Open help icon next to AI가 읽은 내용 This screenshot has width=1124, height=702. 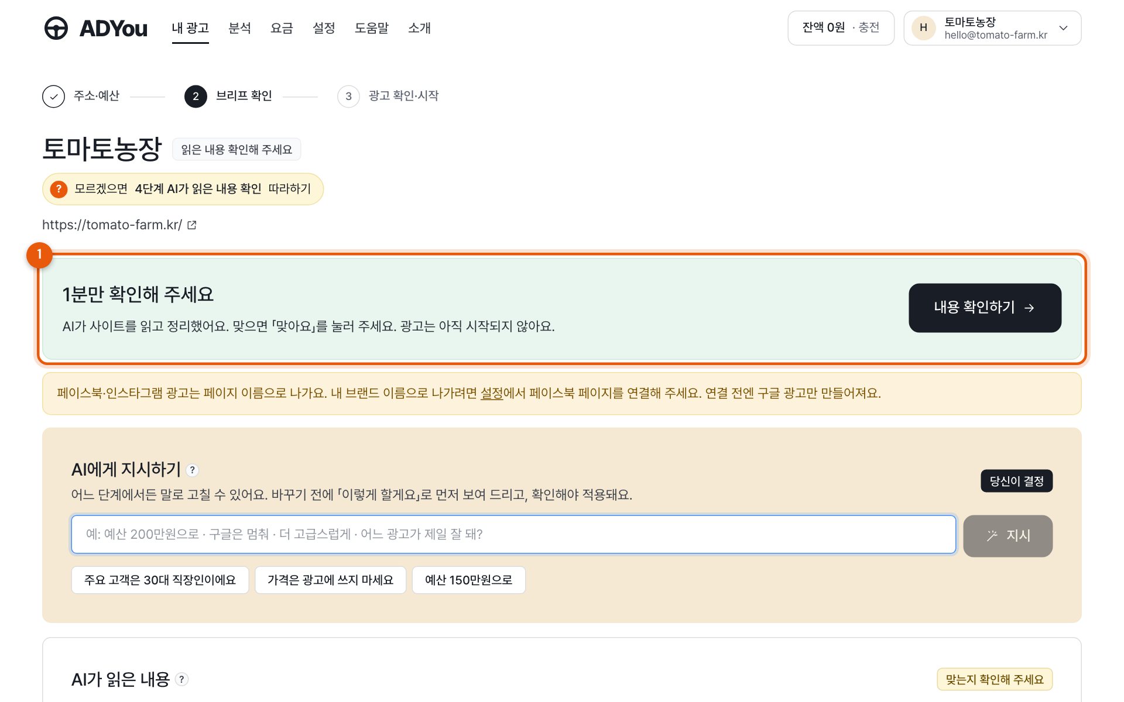182,679
